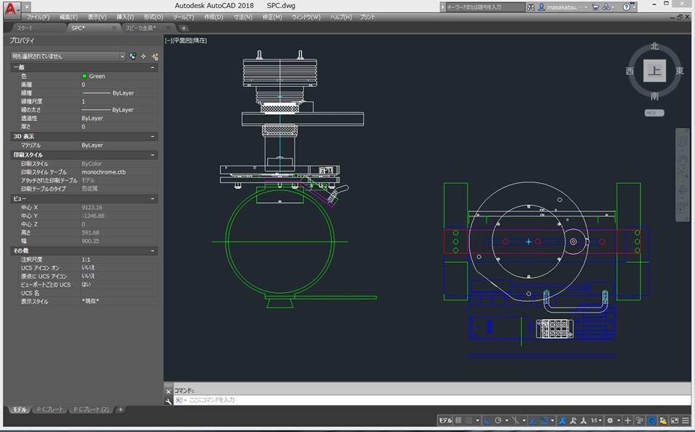Screen dimensions: 695x432
Task: Open the 表示(V) menu
Action: click(x=97, y=17)
